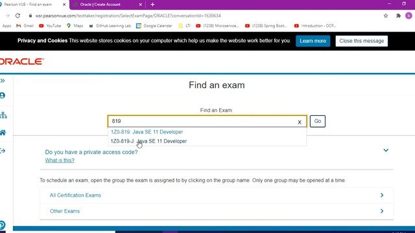Click Learn more about cookies
The image size is (415, 233).
313,41
